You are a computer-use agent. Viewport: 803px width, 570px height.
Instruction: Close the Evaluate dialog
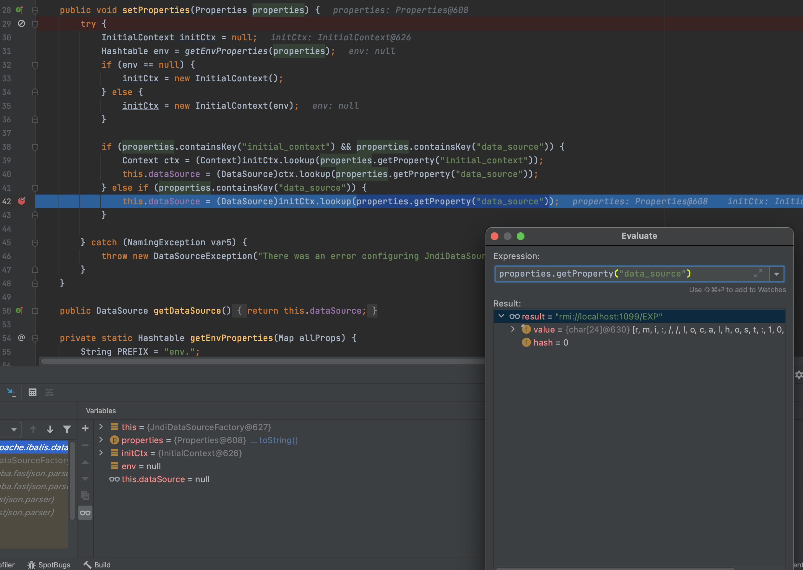click(x=495, y=236)
